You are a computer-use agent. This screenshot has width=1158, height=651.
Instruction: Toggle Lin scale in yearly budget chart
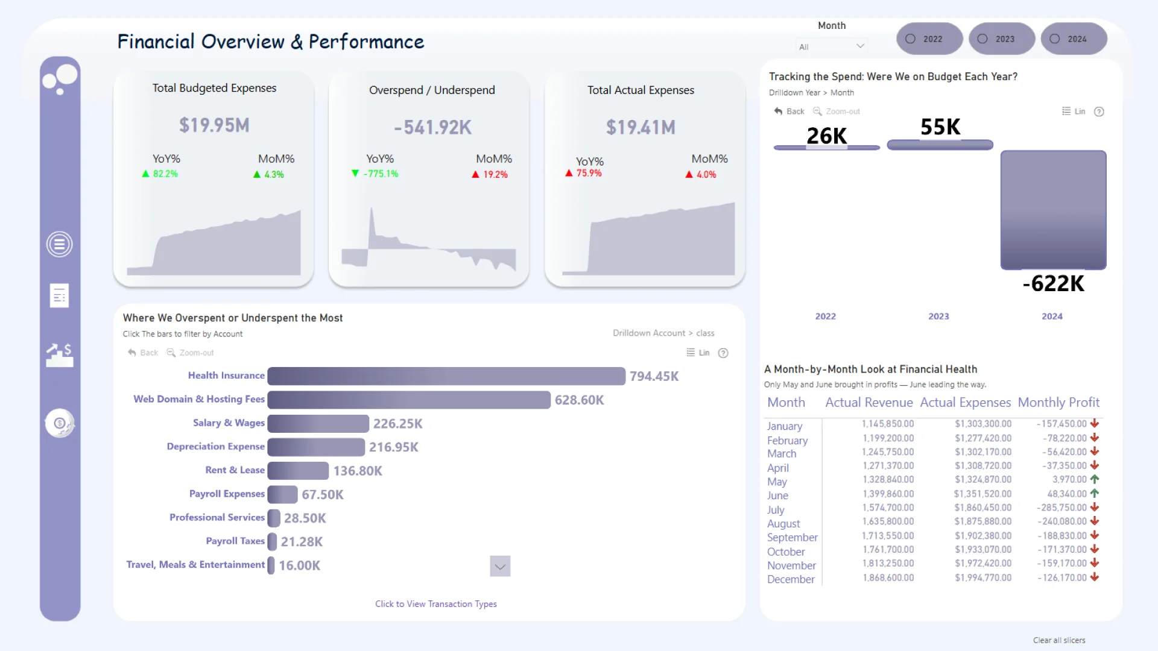click(x=1074, y=112)
